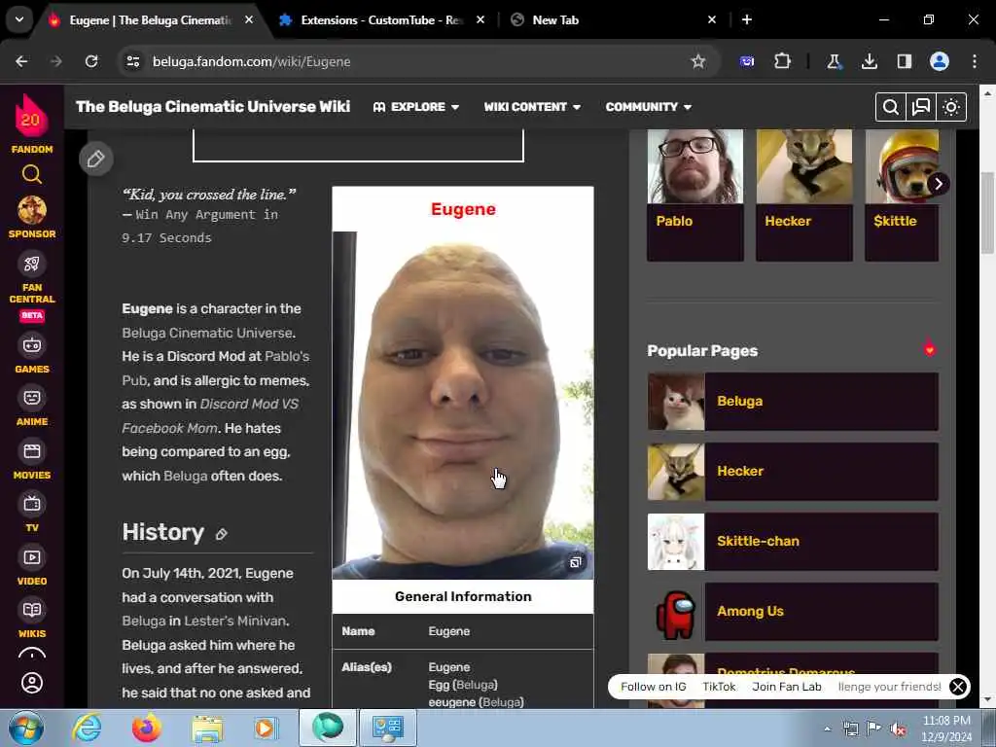This screenshot has height=747, width=996.
Task: Open the user profile icon in sidebar
Action: point(32,684)
